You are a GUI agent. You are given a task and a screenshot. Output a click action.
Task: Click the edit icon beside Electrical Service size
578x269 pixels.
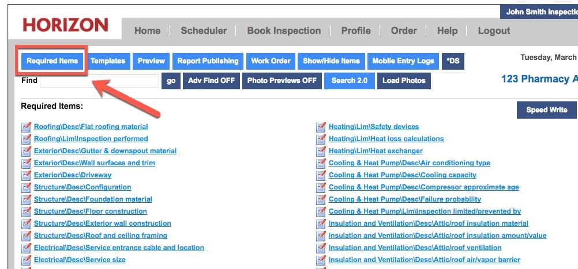[x=26, y=260]
